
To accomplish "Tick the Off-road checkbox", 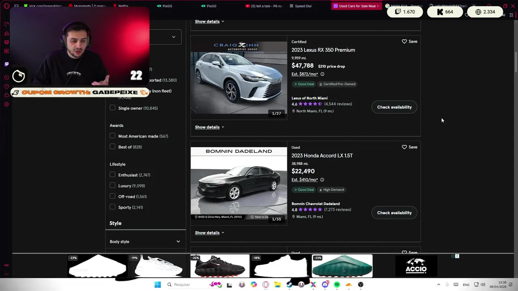I will click(x=113, y=196).
